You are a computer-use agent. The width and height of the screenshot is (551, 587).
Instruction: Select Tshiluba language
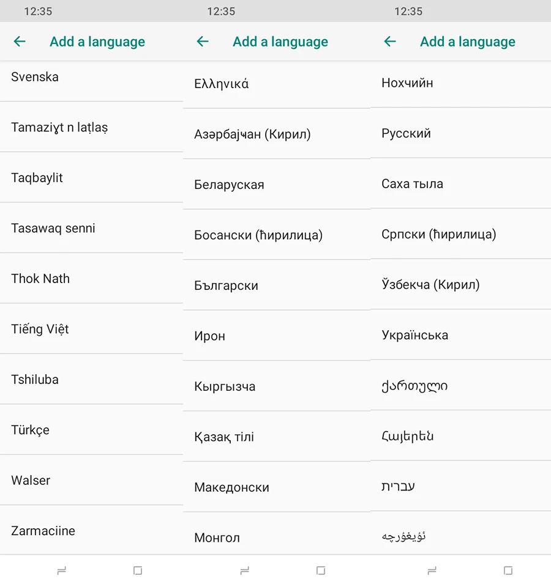[91, 379]
